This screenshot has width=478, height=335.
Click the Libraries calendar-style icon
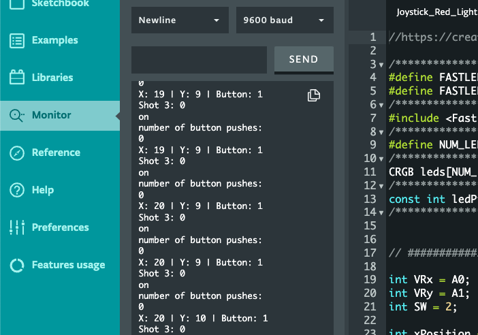17,78
